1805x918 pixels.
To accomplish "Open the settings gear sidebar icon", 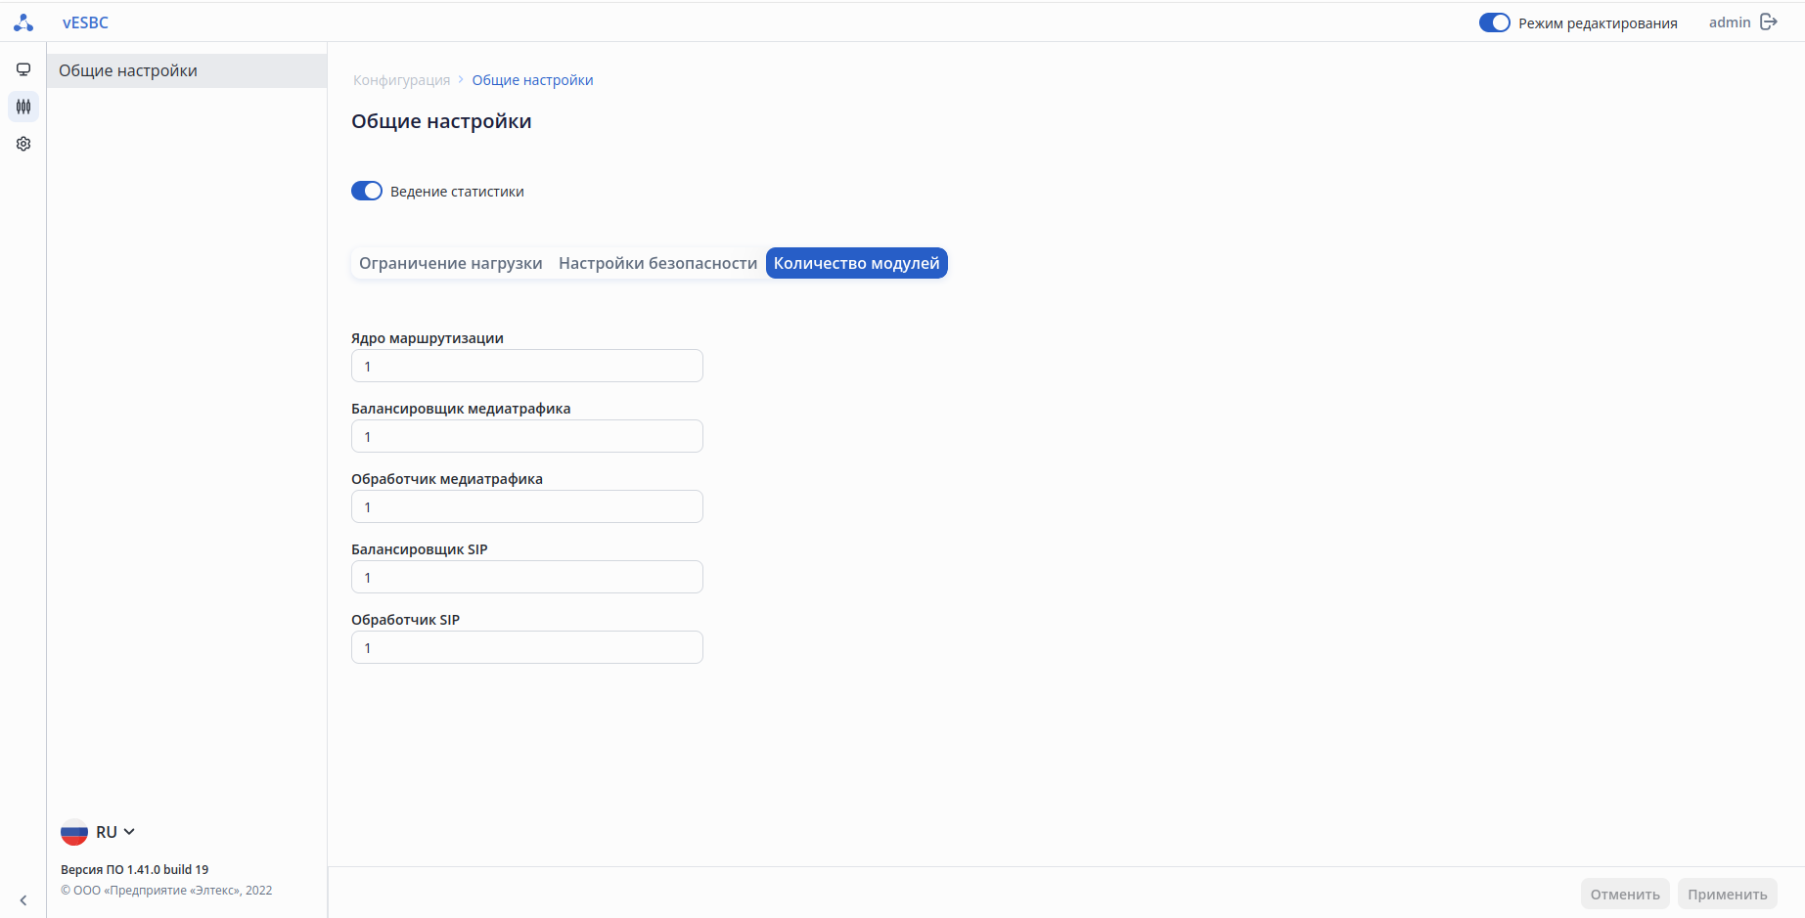I will click(23, 144).
